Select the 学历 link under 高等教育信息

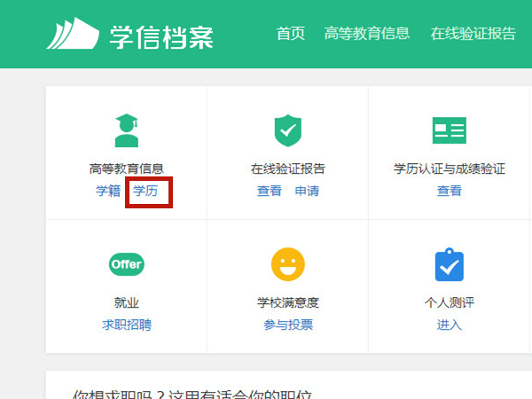click(145, 191)
